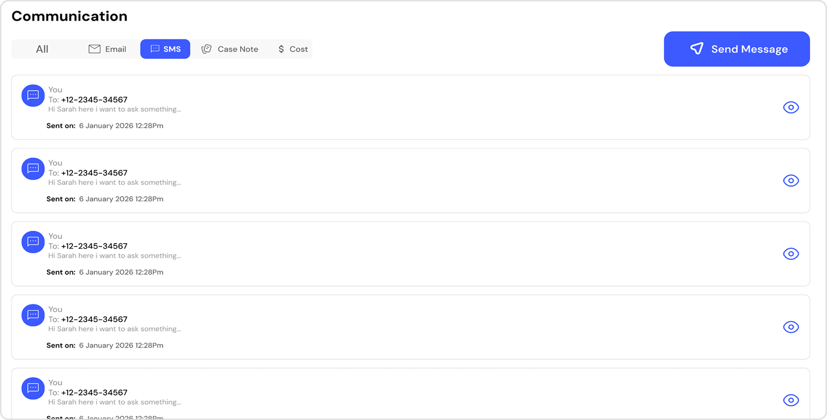
Task: View fourth SMS message via eye icon
Action: [x=791, y=327]
